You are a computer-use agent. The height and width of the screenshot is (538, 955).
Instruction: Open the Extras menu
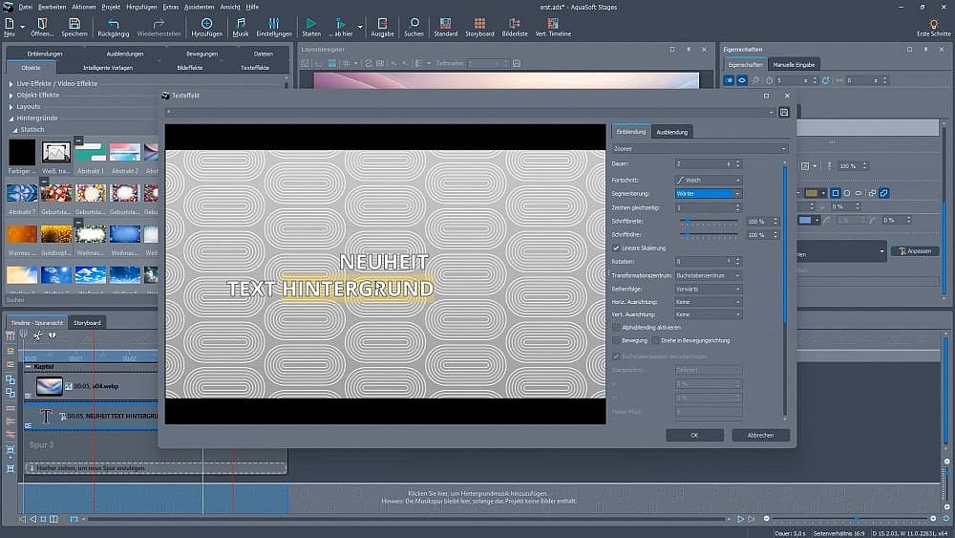click(x=170, y=6)
